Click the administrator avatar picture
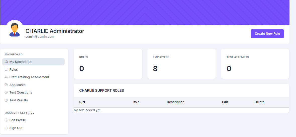This screenshot has width=296, height=137. (x=15, y=29)
